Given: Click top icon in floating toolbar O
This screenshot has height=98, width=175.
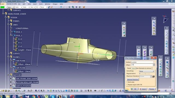Looking at the screenshot, I should tap(167, 62).
